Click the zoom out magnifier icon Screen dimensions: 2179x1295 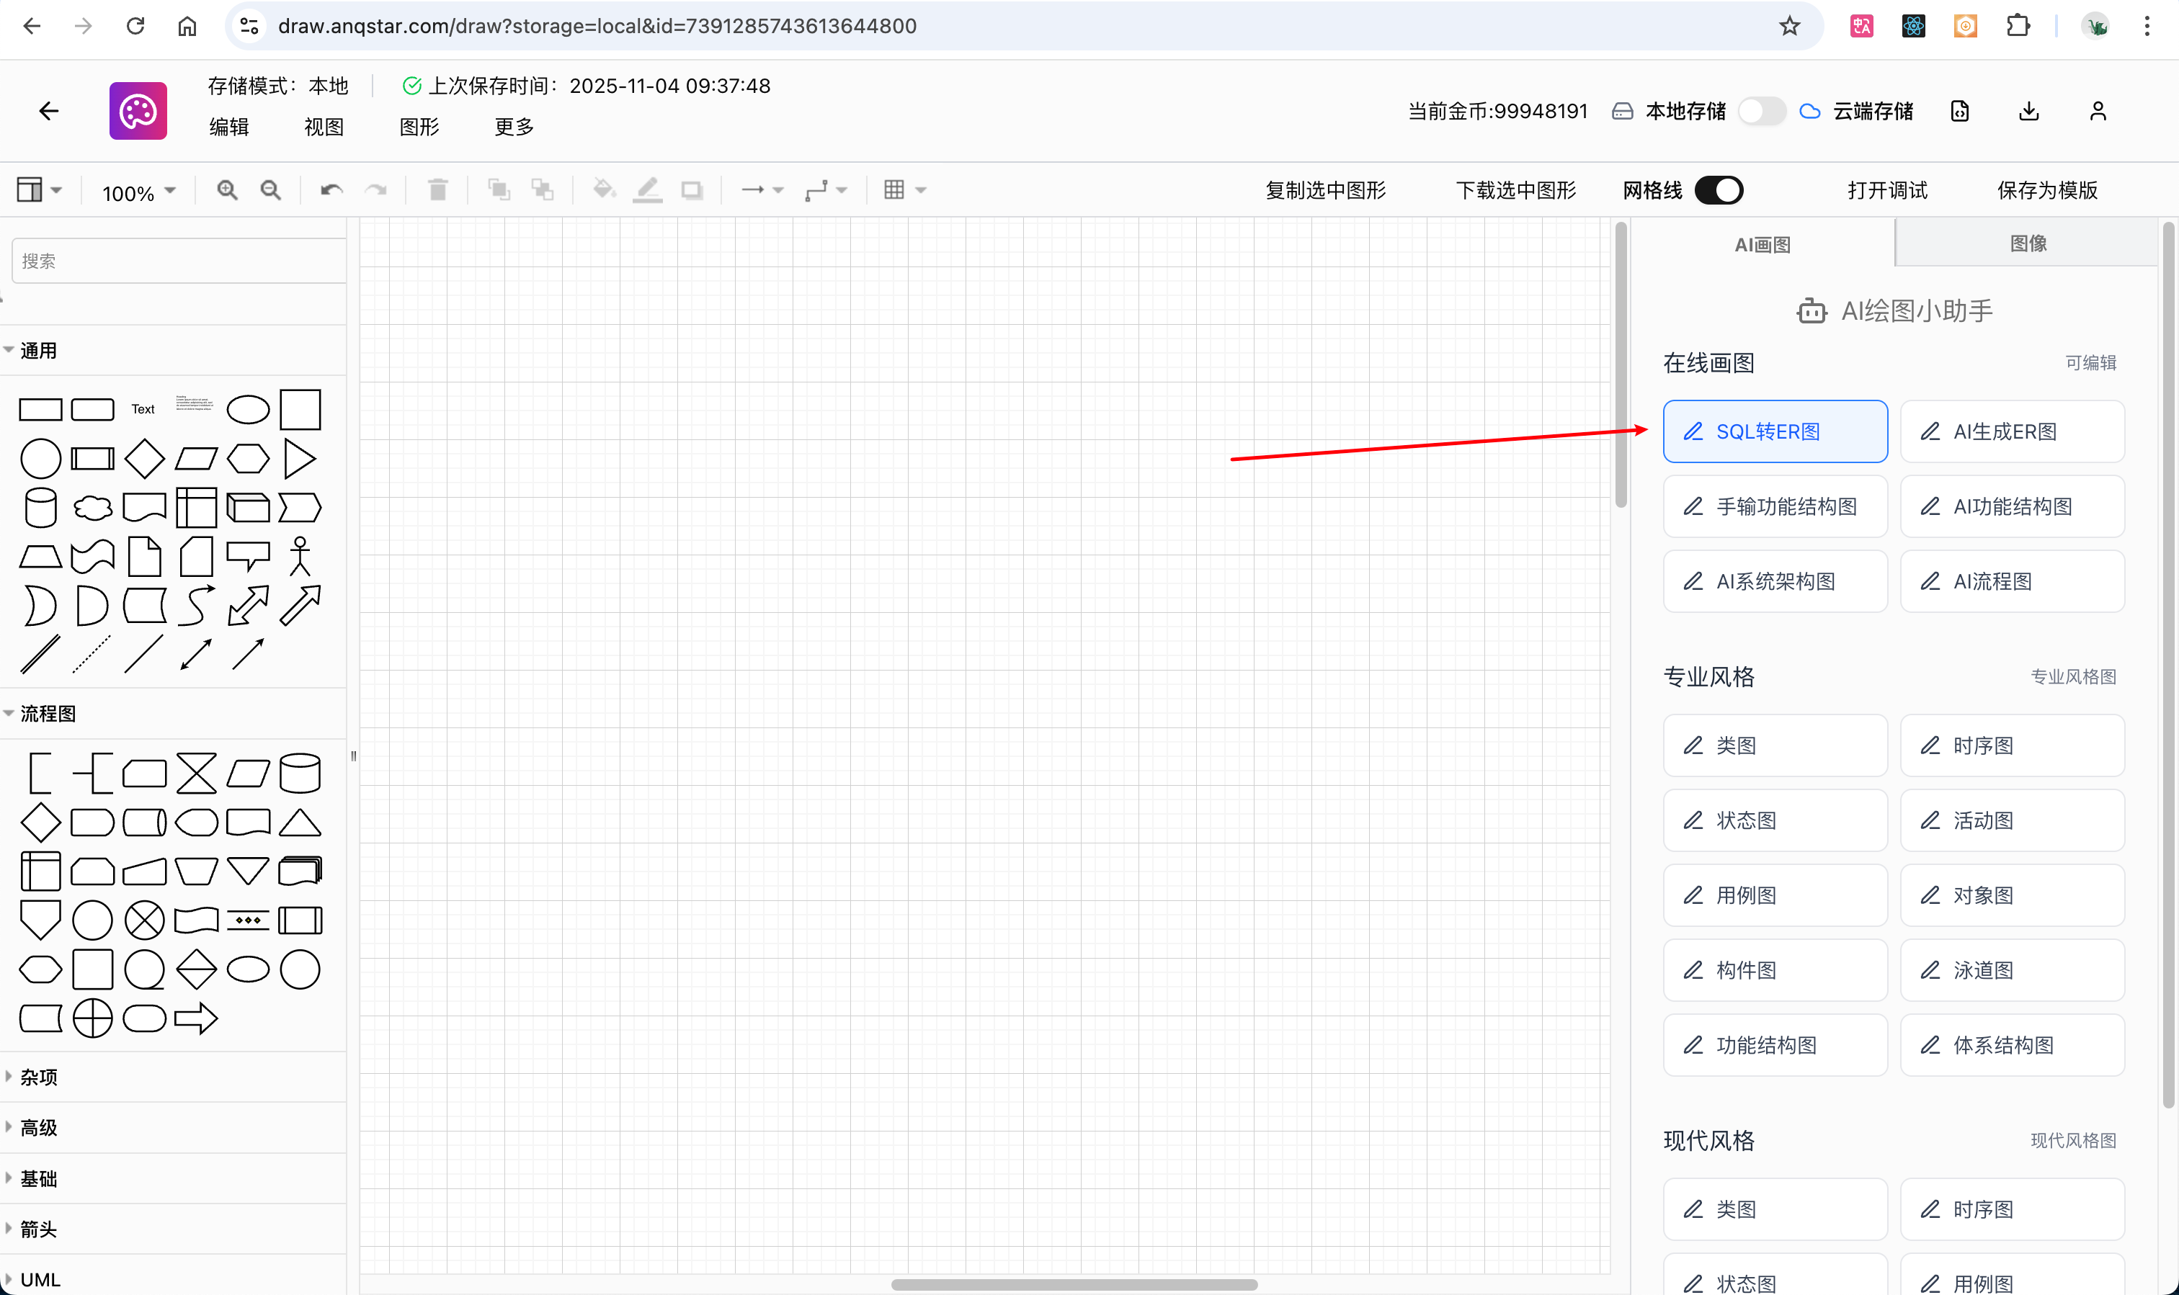[271, 189]
